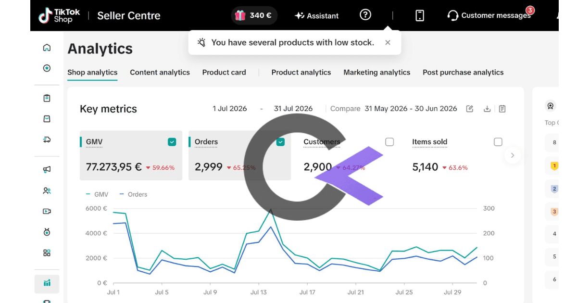Uncheck the GMV metric checkbox
The image size is (577, 303).
point(172,142)
